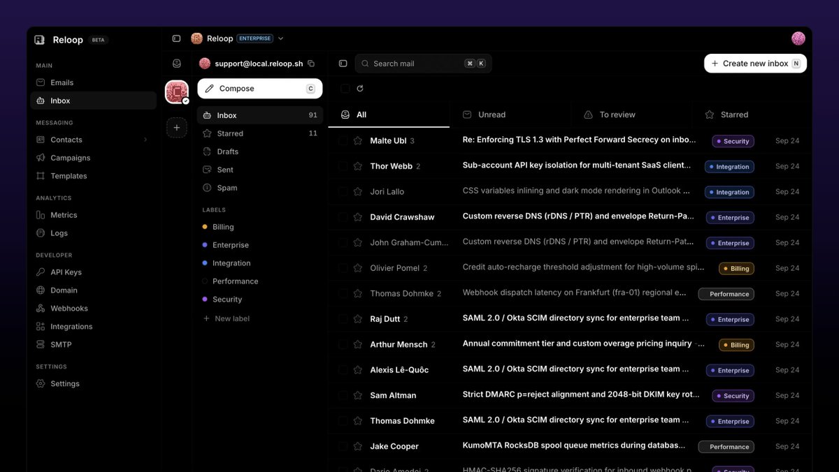Filter by the Billing label

coord(259,227)
